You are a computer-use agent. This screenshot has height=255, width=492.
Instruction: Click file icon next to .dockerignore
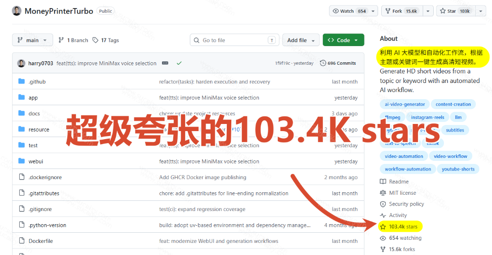pyautogui.click(x=22, y=177)
